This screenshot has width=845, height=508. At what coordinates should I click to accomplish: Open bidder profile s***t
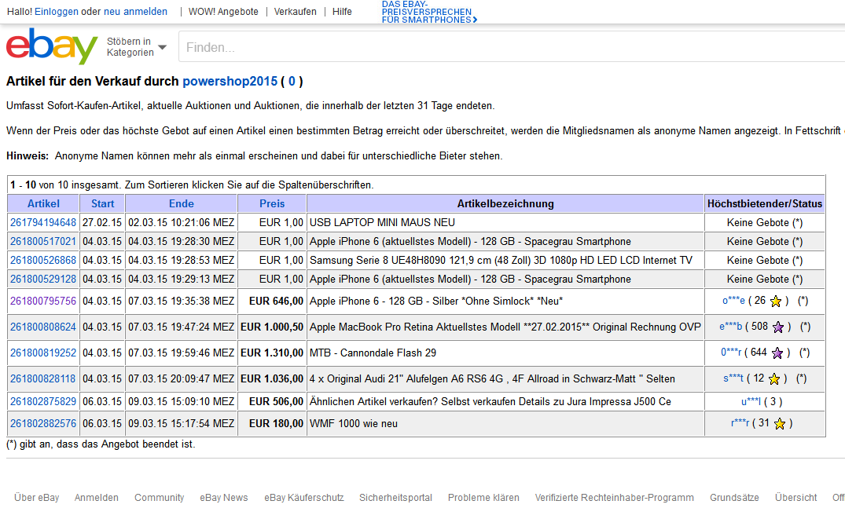(x=733, y=378)
